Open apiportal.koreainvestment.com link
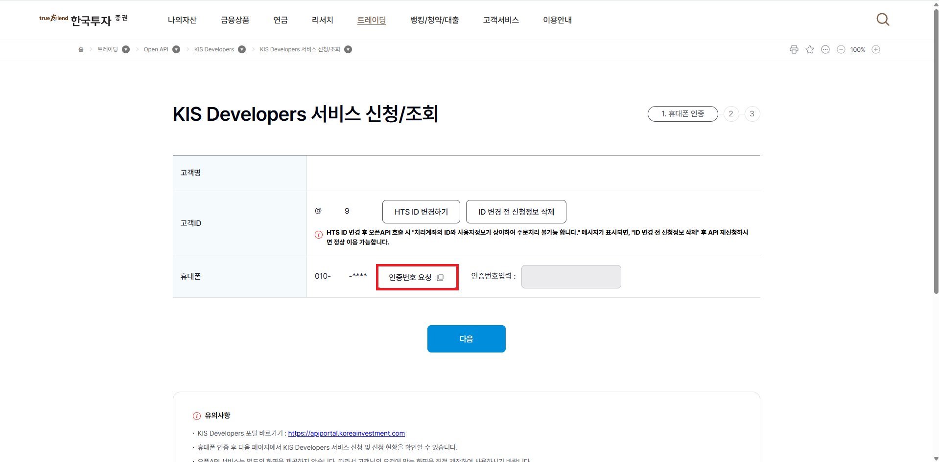Screen dimensions: 939x462 coord(347,433)
